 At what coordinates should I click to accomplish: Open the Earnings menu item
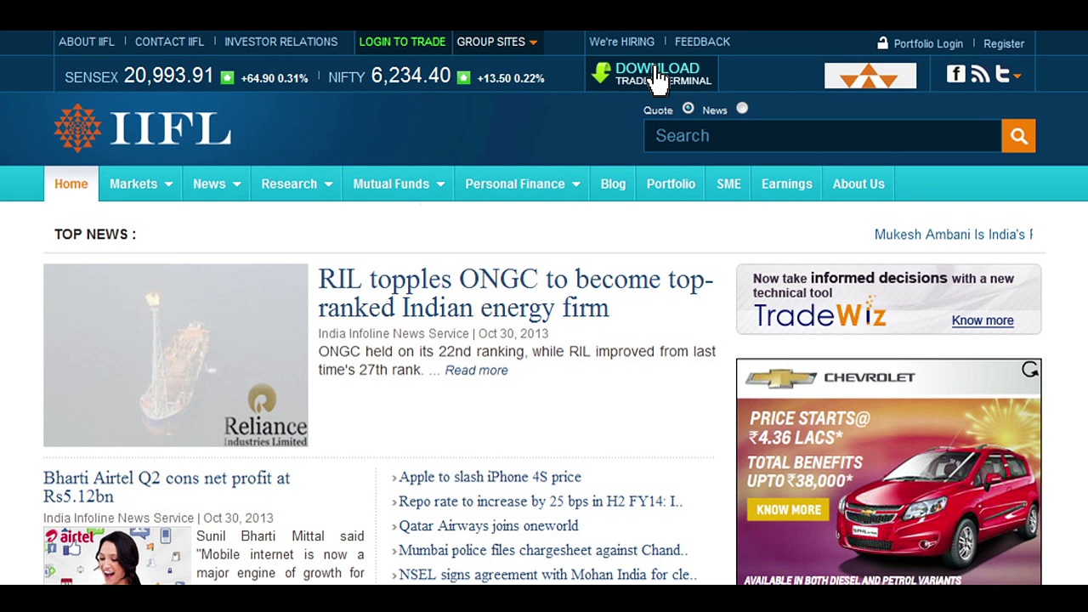tap(787, 184)
